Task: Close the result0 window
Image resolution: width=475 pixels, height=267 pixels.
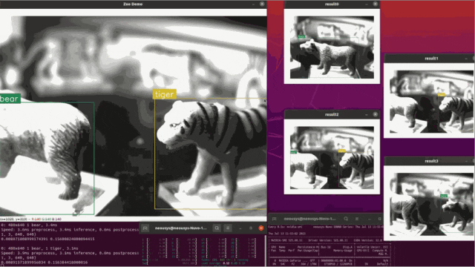Action: (375, 4)
